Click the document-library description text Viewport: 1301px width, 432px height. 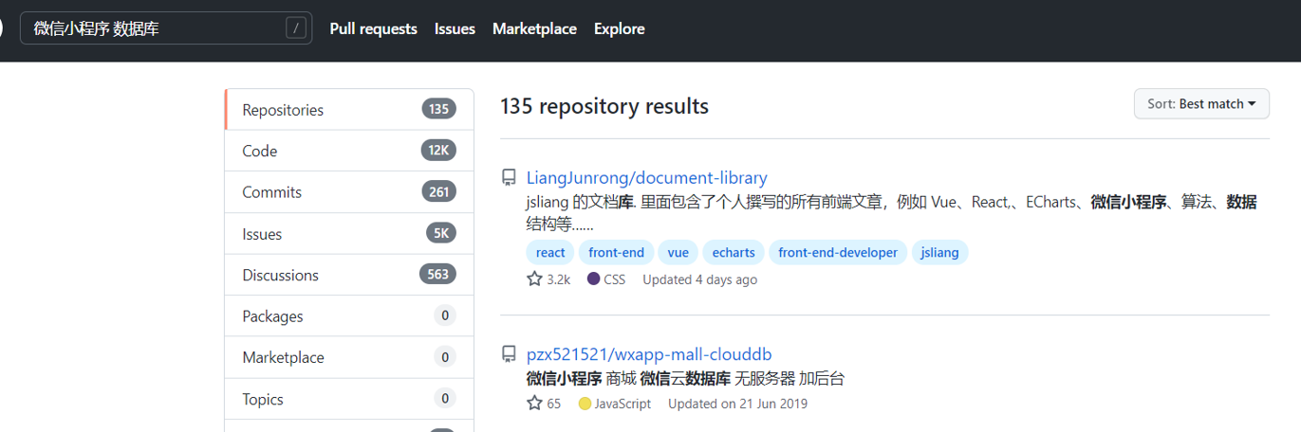point(892,213)
